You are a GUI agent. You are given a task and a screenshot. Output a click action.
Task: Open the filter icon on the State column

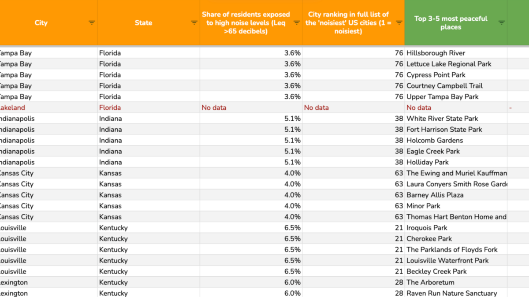tap(194, 22)
